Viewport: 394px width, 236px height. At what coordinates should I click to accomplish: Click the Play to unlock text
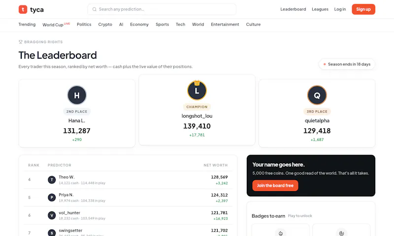pos(300,216)
